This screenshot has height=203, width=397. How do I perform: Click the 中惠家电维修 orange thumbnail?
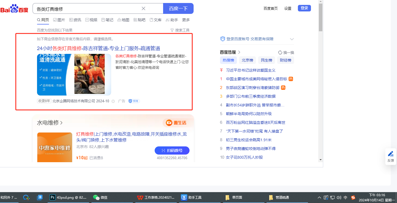(55, 147)
